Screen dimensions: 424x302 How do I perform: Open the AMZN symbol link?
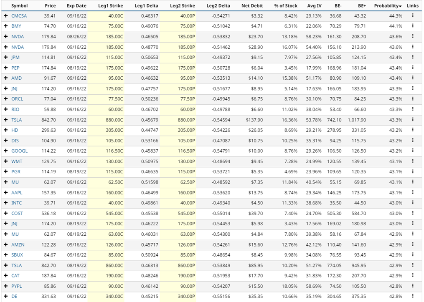tap(18, 244)
